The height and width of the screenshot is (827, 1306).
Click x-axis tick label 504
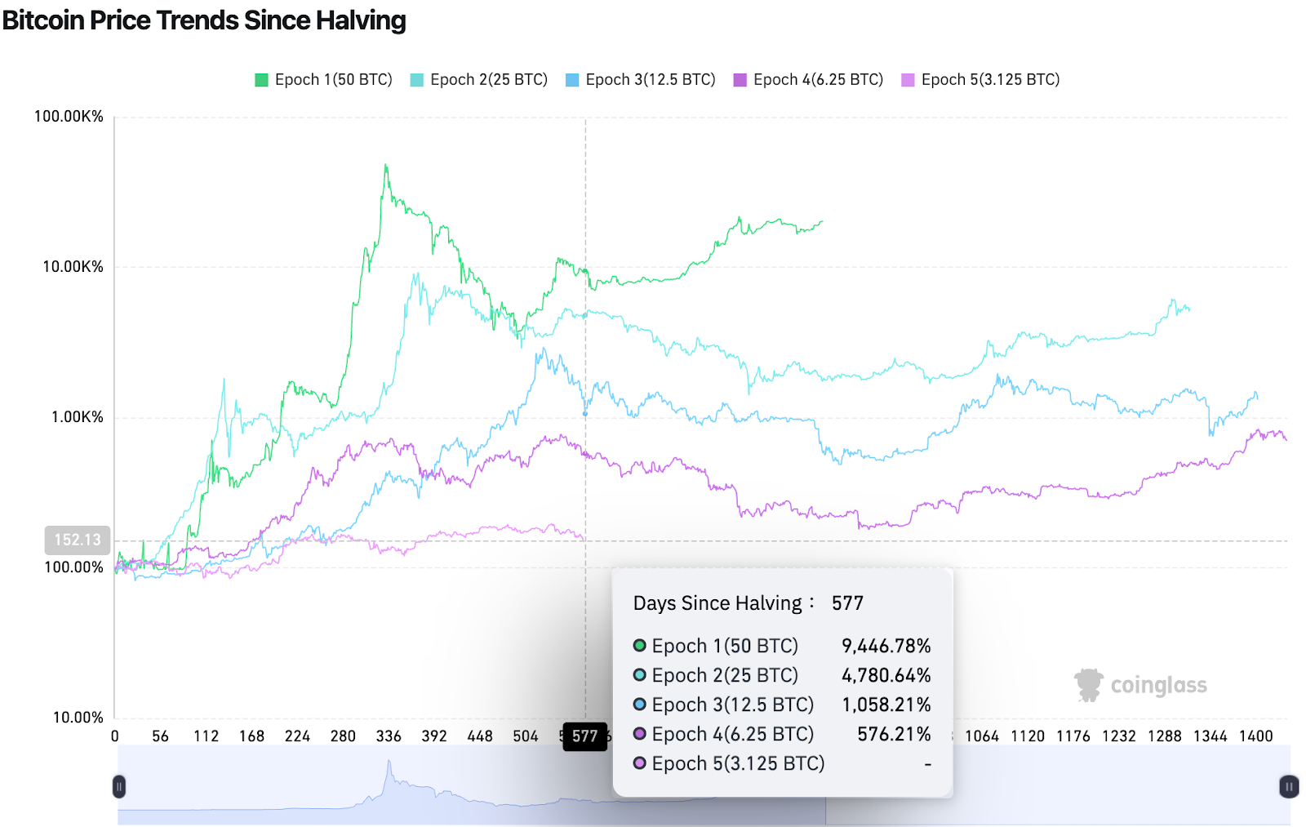526,736
